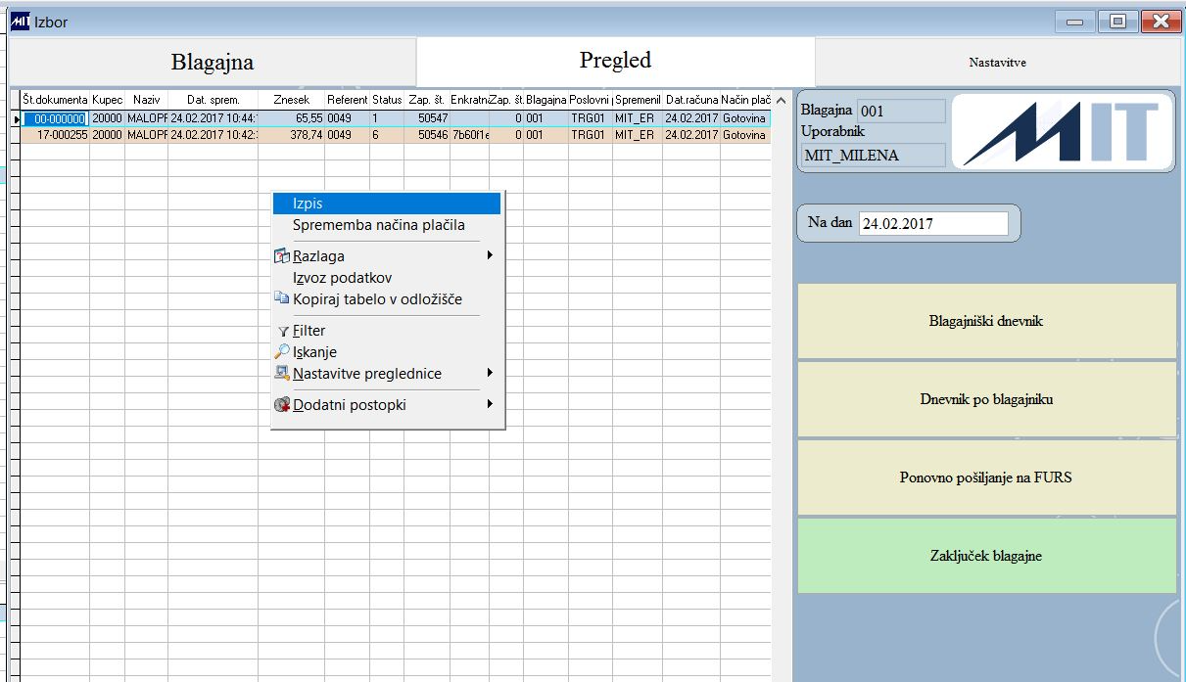Viewport: 1186px width, 682px height.
Task: Click the Zaključek blagajne button
Action: coord(987,556)
